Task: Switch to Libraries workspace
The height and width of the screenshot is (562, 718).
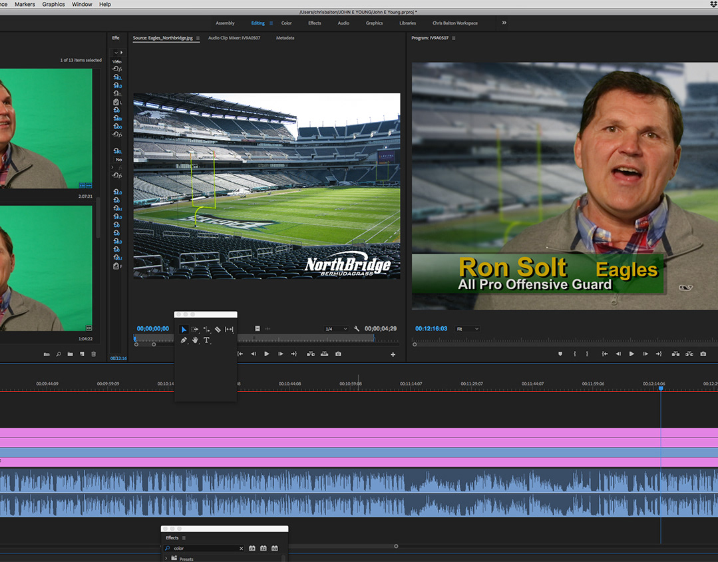Action: [407, 23]
